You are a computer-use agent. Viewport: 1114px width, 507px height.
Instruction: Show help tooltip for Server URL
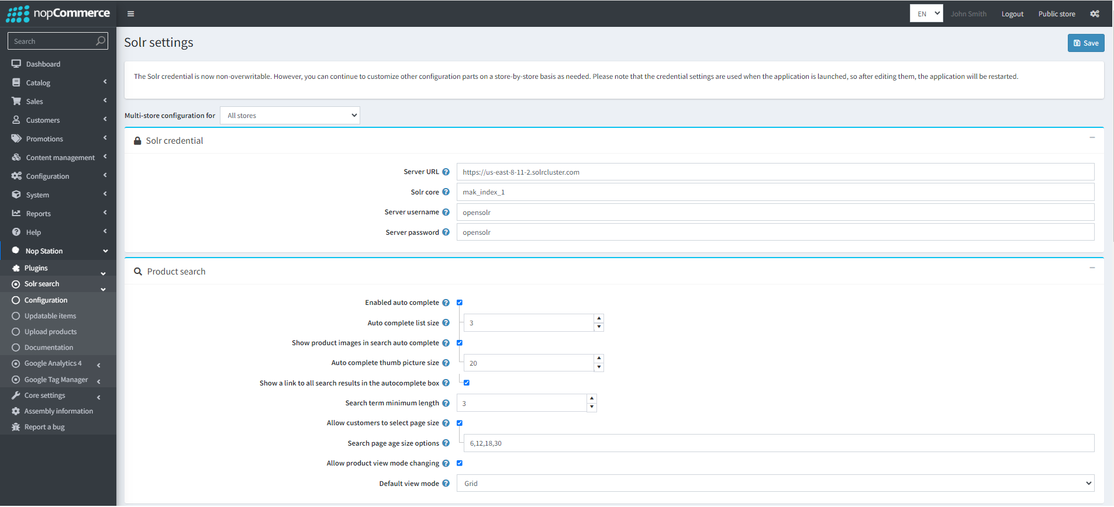pos(446,172)
